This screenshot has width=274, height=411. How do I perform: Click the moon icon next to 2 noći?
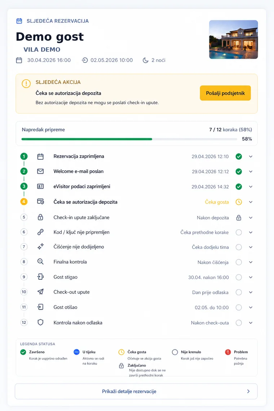[x=146, y=60]
